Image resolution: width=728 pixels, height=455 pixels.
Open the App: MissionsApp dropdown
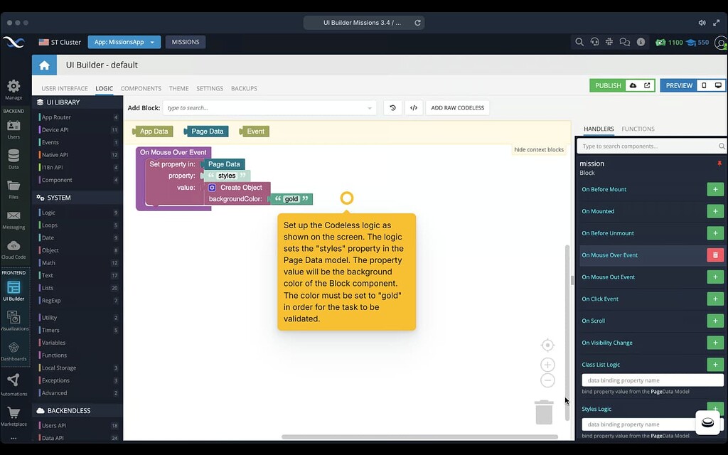(x=124, y=42)
